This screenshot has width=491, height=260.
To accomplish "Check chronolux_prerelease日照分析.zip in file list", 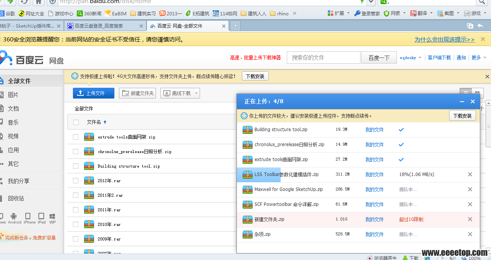I will point(76,151).
